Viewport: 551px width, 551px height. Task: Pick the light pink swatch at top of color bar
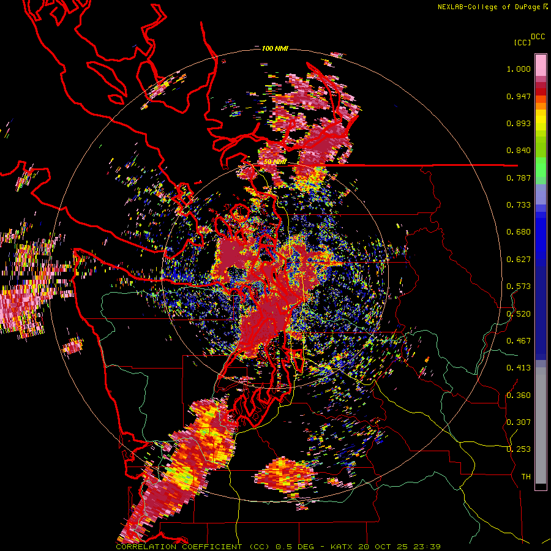pos(541,65)
